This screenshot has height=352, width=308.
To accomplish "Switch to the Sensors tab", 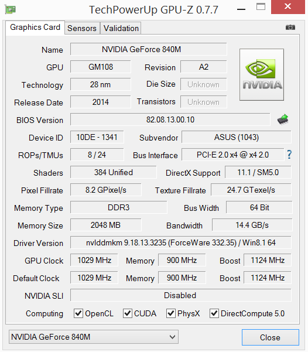I will tap(82, 28).
